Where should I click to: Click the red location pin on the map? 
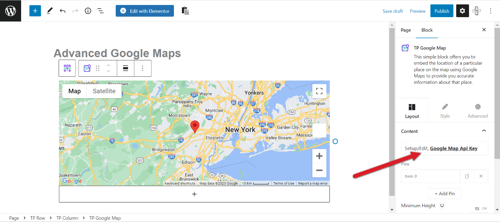tap(195, 127)
